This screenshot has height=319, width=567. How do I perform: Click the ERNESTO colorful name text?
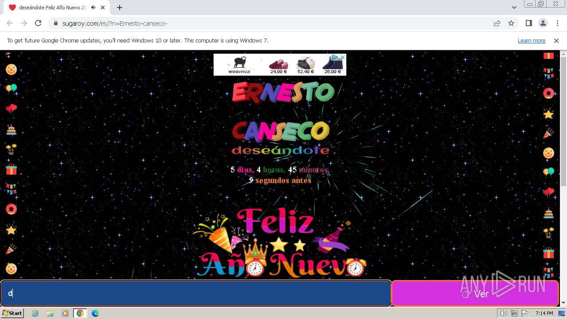[x=283, y=92]
